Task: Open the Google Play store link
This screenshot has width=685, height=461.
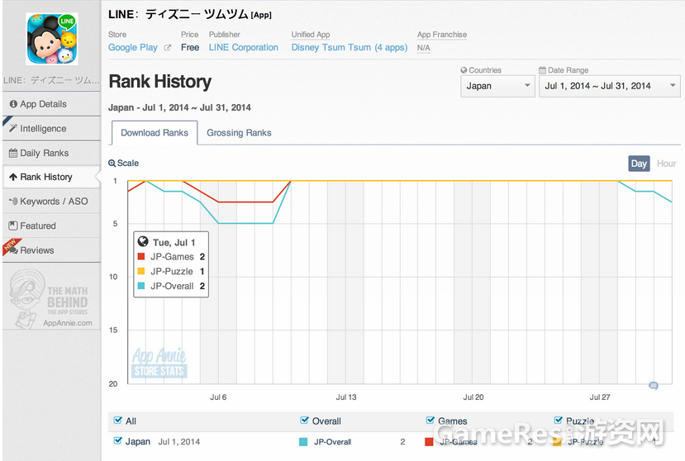Action: tap(133, 48)
